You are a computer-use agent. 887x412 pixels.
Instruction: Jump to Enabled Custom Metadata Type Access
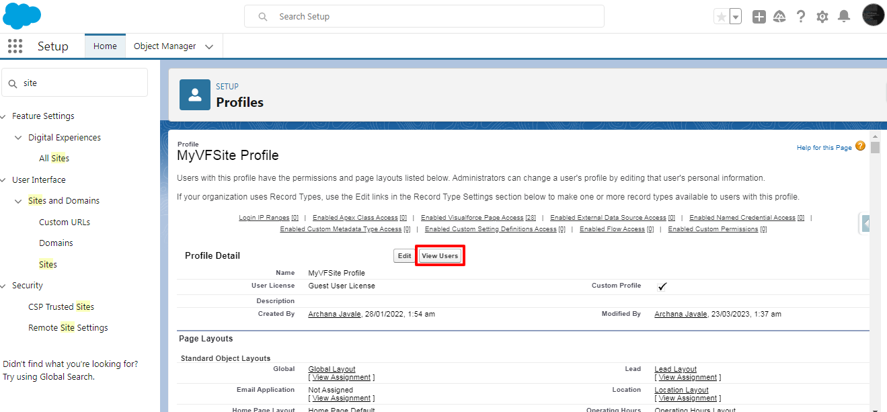(x=345, y=229)
